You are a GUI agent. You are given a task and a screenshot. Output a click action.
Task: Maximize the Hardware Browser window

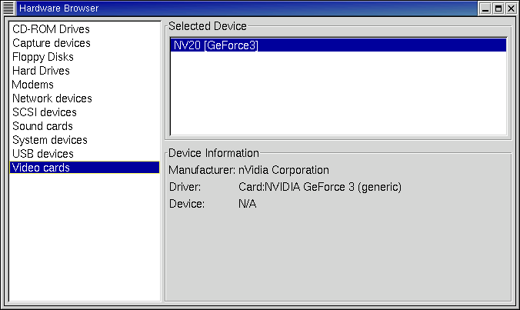pos(498,8)
